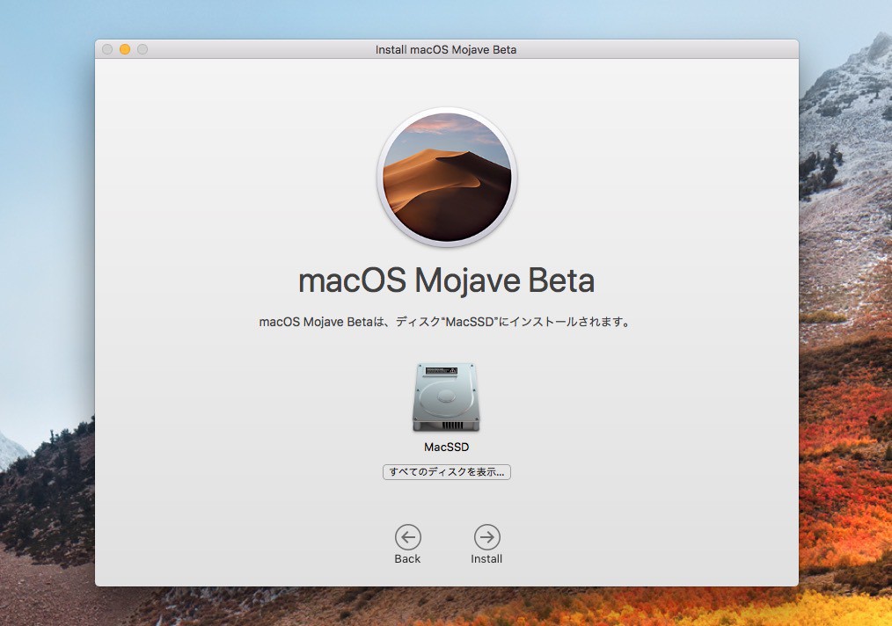
Task: Select the MacSSD hard drive icon
Action: pyautogui.click(x=446, y=397)
